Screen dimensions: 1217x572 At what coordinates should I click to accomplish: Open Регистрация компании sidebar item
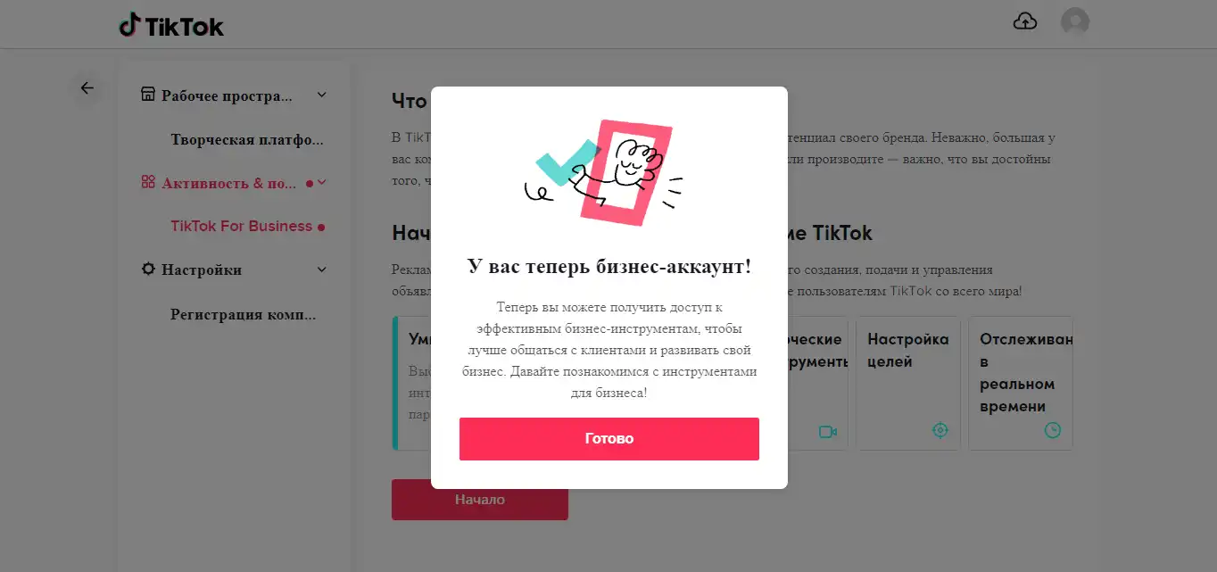click(243, 314)
